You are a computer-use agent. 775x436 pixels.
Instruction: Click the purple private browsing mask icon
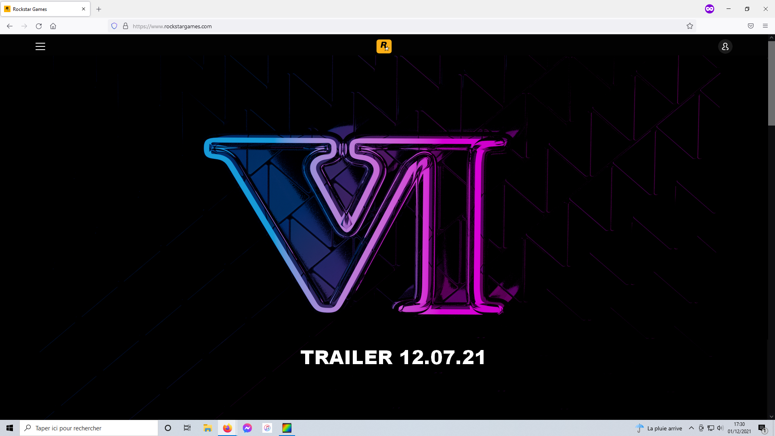(710, 9)
